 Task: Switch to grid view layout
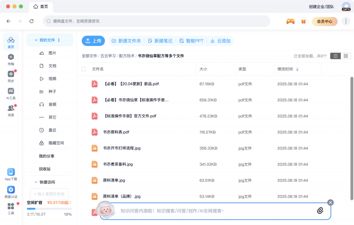pyautogui.click(x=346, y=56)
